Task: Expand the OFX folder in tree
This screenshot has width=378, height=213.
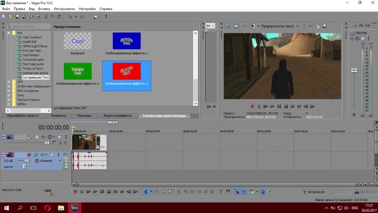Action: 9,82
